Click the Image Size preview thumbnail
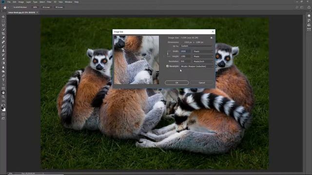The width and height of the screenshot is (312, 175). (136, 60)
